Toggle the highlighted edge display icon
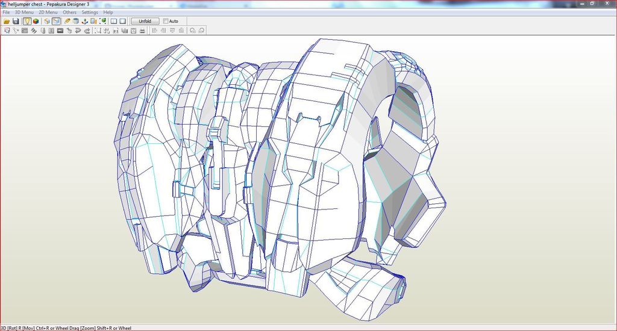The width and height of the screenshot is (617, 331). pos(56,21)
